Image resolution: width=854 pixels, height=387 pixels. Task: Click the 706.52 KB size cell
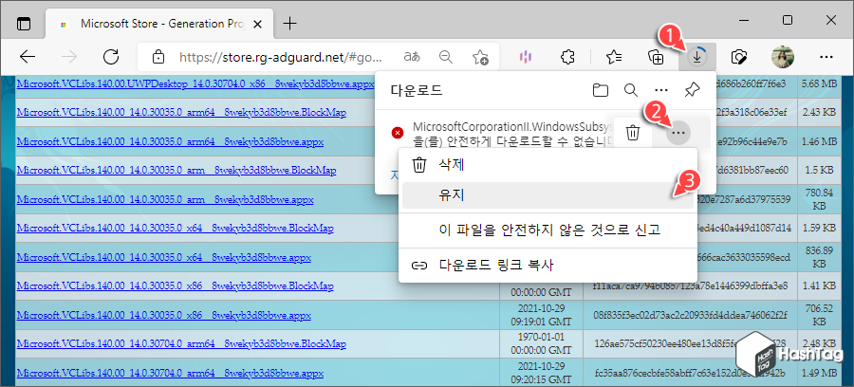pos(819,315)
